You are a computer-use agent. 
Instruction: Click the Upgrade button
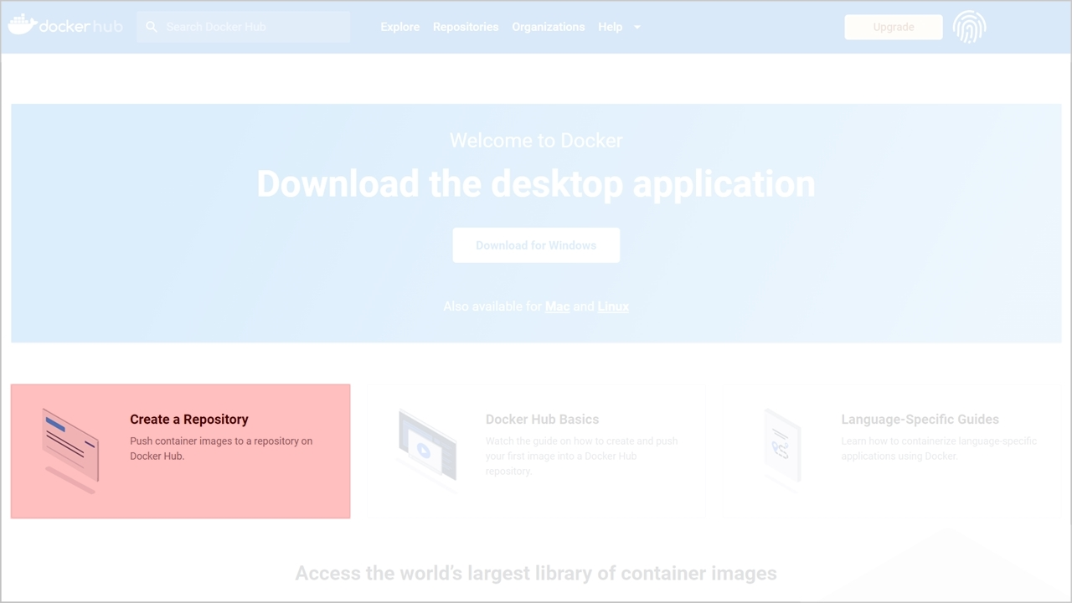pyautogui.click(x=894, y=27)
